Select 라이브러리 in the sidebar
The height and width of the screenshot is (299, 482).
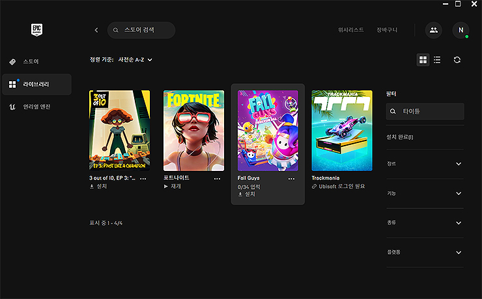coord(36,84)
